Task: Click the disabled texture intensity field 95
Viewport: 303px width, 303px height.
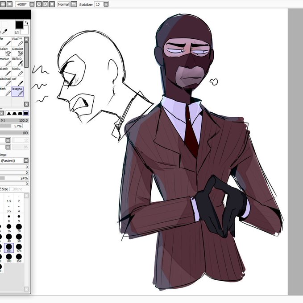Action: [21, 147]
